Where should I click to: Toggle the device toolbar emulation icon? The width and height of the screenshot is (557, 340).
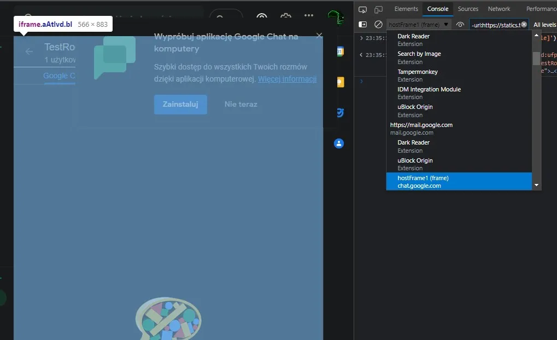(378, 10)
